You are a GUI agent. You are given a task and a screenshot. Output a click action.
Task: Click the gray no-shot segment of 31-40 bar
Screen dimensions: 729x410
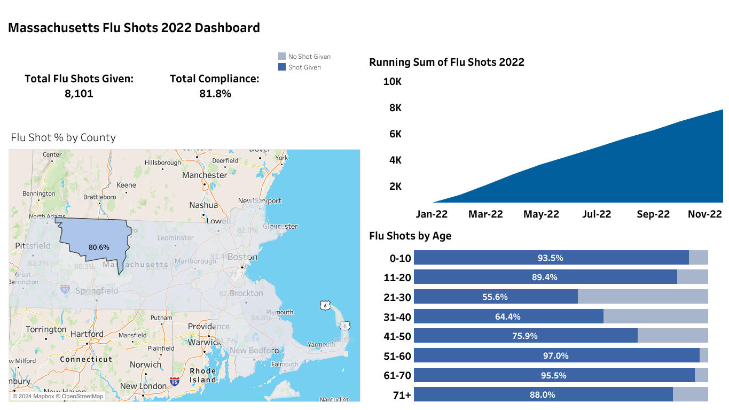(655, 316)
